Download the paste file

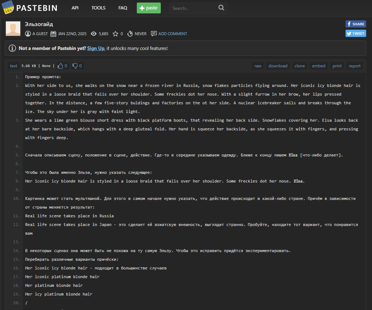[278, 66]
